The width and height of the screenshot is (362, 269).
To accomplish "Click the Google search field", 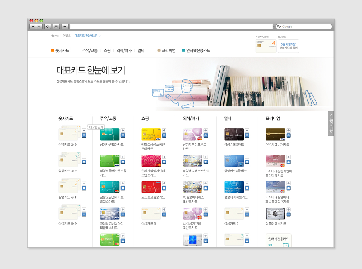I will click(304, 27).
